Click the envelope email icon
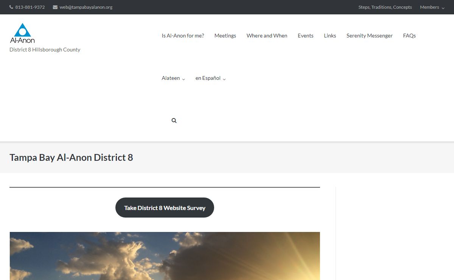 pyautogui.click(x=55, y=7)
